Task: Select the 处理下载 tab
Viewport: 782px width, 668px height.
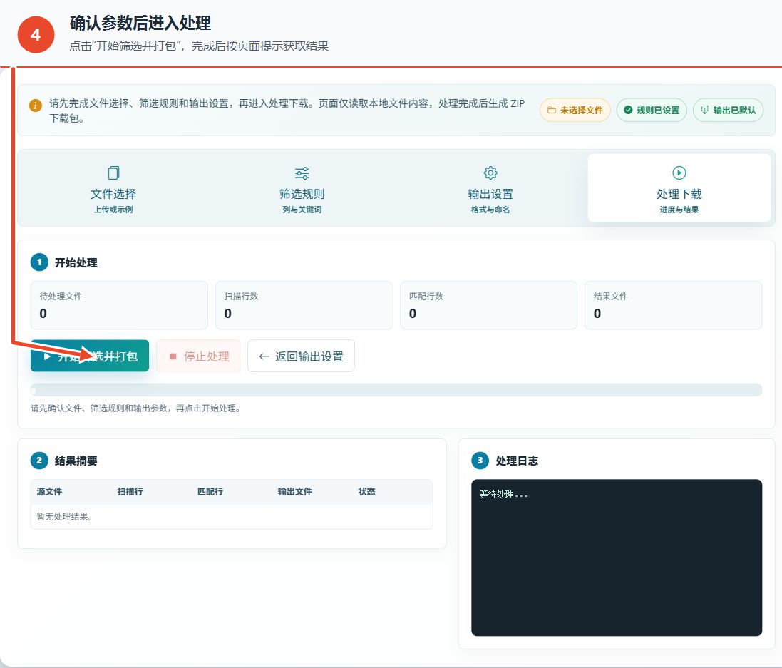Action: [x=679, y=188]
